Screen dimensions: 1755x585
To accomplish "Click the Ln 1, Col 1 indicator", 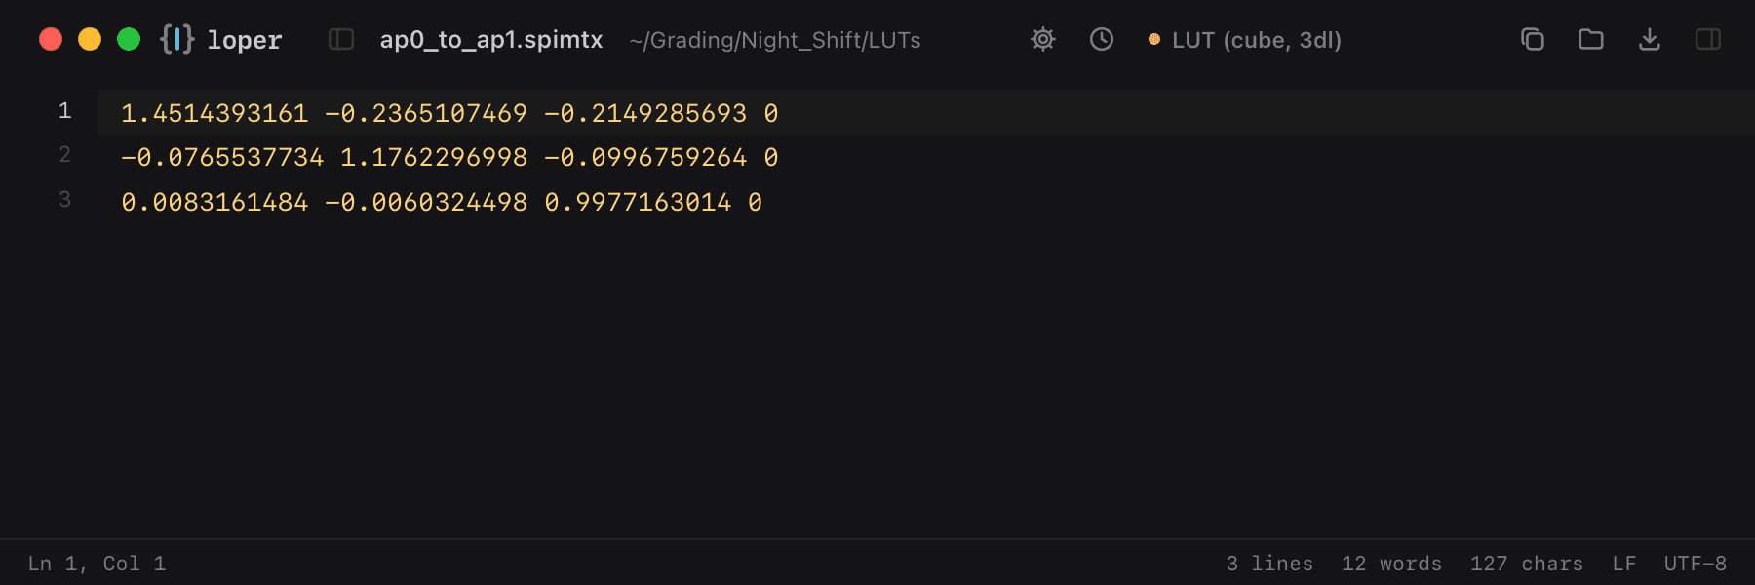I will (97, 564).
